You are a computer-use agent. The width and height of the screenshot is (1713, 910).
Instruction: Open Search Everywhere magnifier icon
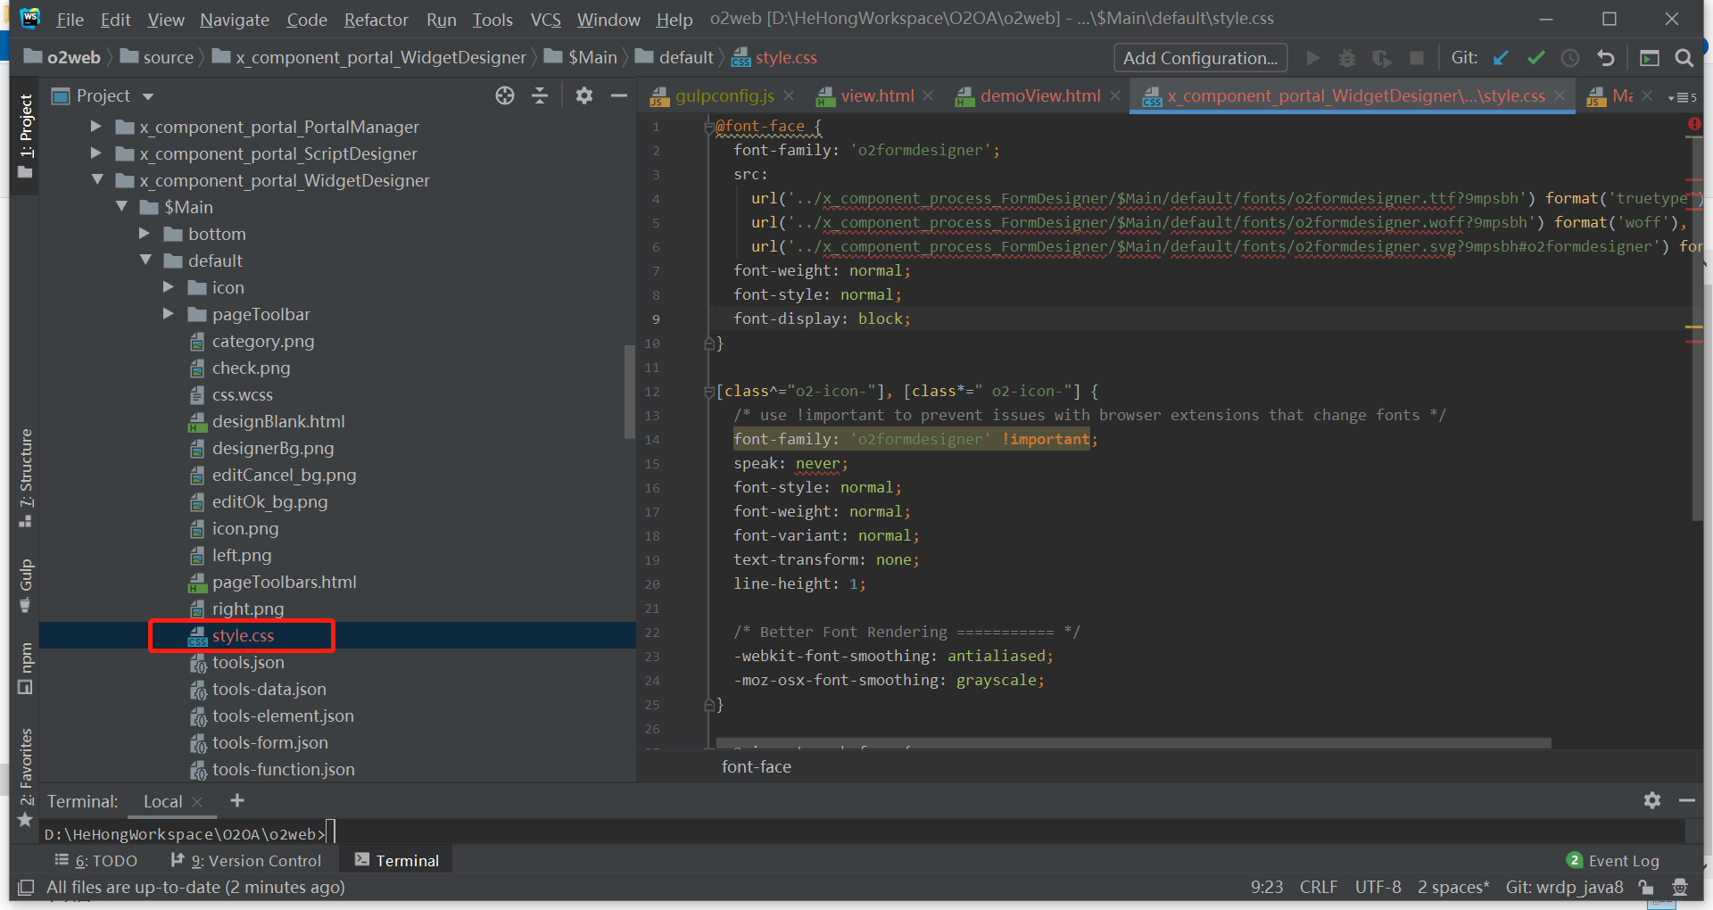click(1684, 58)
